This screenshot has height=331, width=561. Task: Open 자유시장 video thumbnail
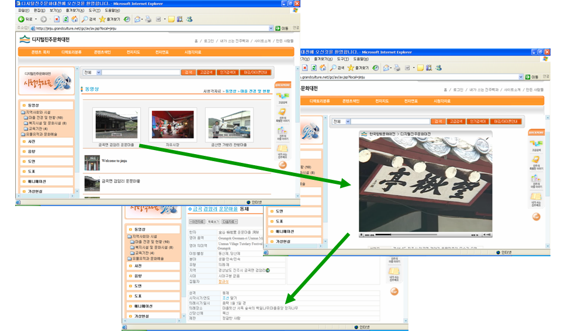[x=173, y=124]
